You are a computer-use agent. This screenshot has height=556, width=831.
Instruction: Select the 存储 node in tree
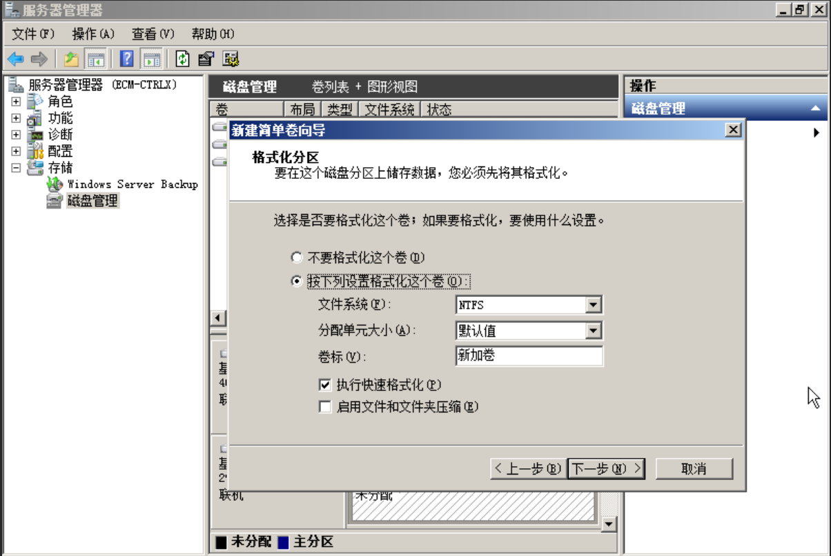coord(60,168)
